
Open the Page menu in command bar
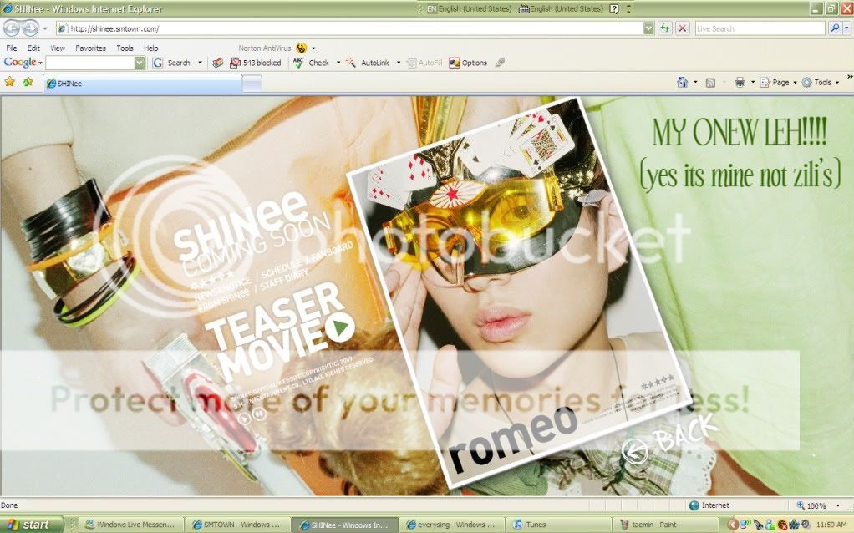pyautogui.click(x=778, y=83)
